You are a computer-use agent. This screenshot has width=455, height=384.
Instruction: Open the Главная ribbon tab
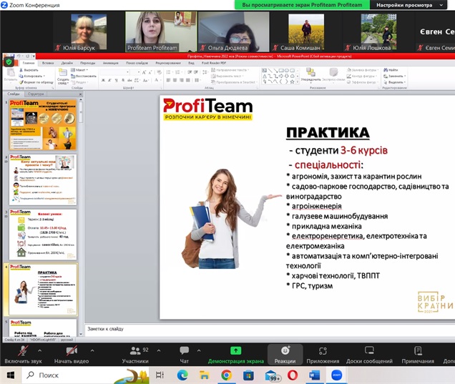coord(29,63)
